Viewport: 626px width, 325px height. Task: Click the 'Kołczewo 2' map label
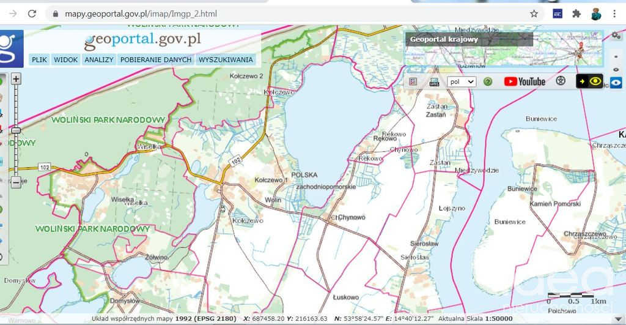(x=246, y=76)
